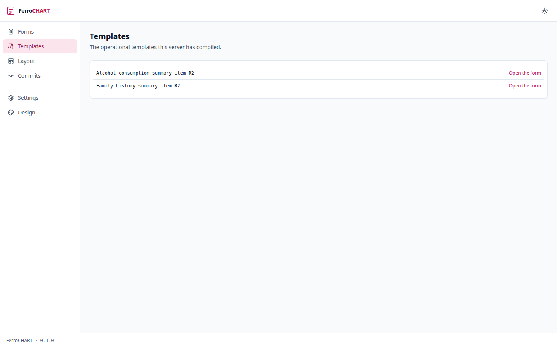The width and height of the screenshot is (557, 348).
Task: Open the Forms menu item
Action: [x=40, y=32]
